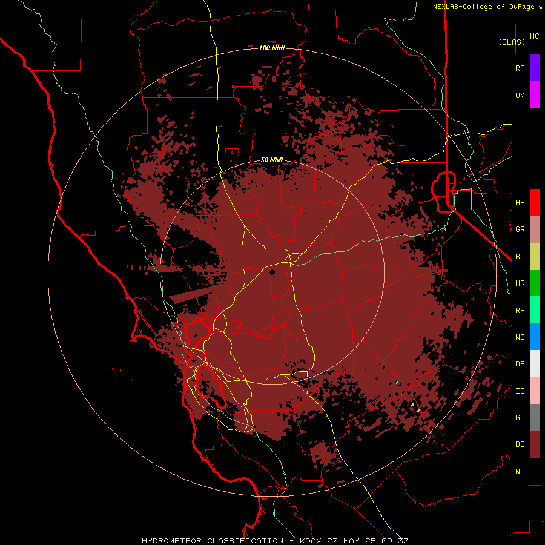Click the ND legend label
Screen dimensions: 545x545
point(520,472)
